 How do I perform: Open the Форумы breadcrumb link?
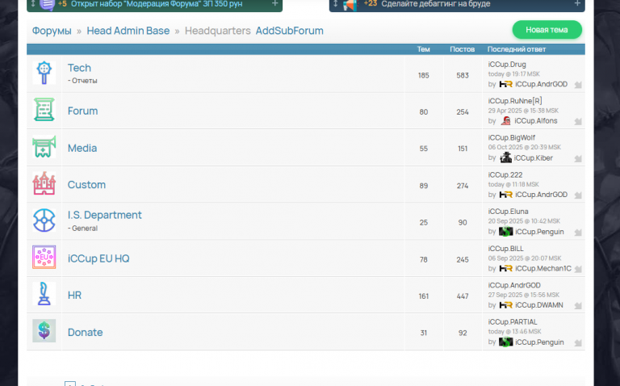coord(52,31)
